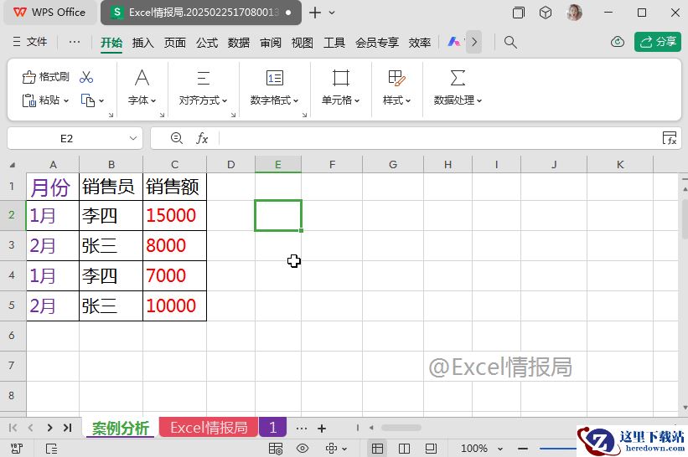Switch to the 数据 (Data) tab
This screenshot has width=688, height=457.
(x=239, y=43)
